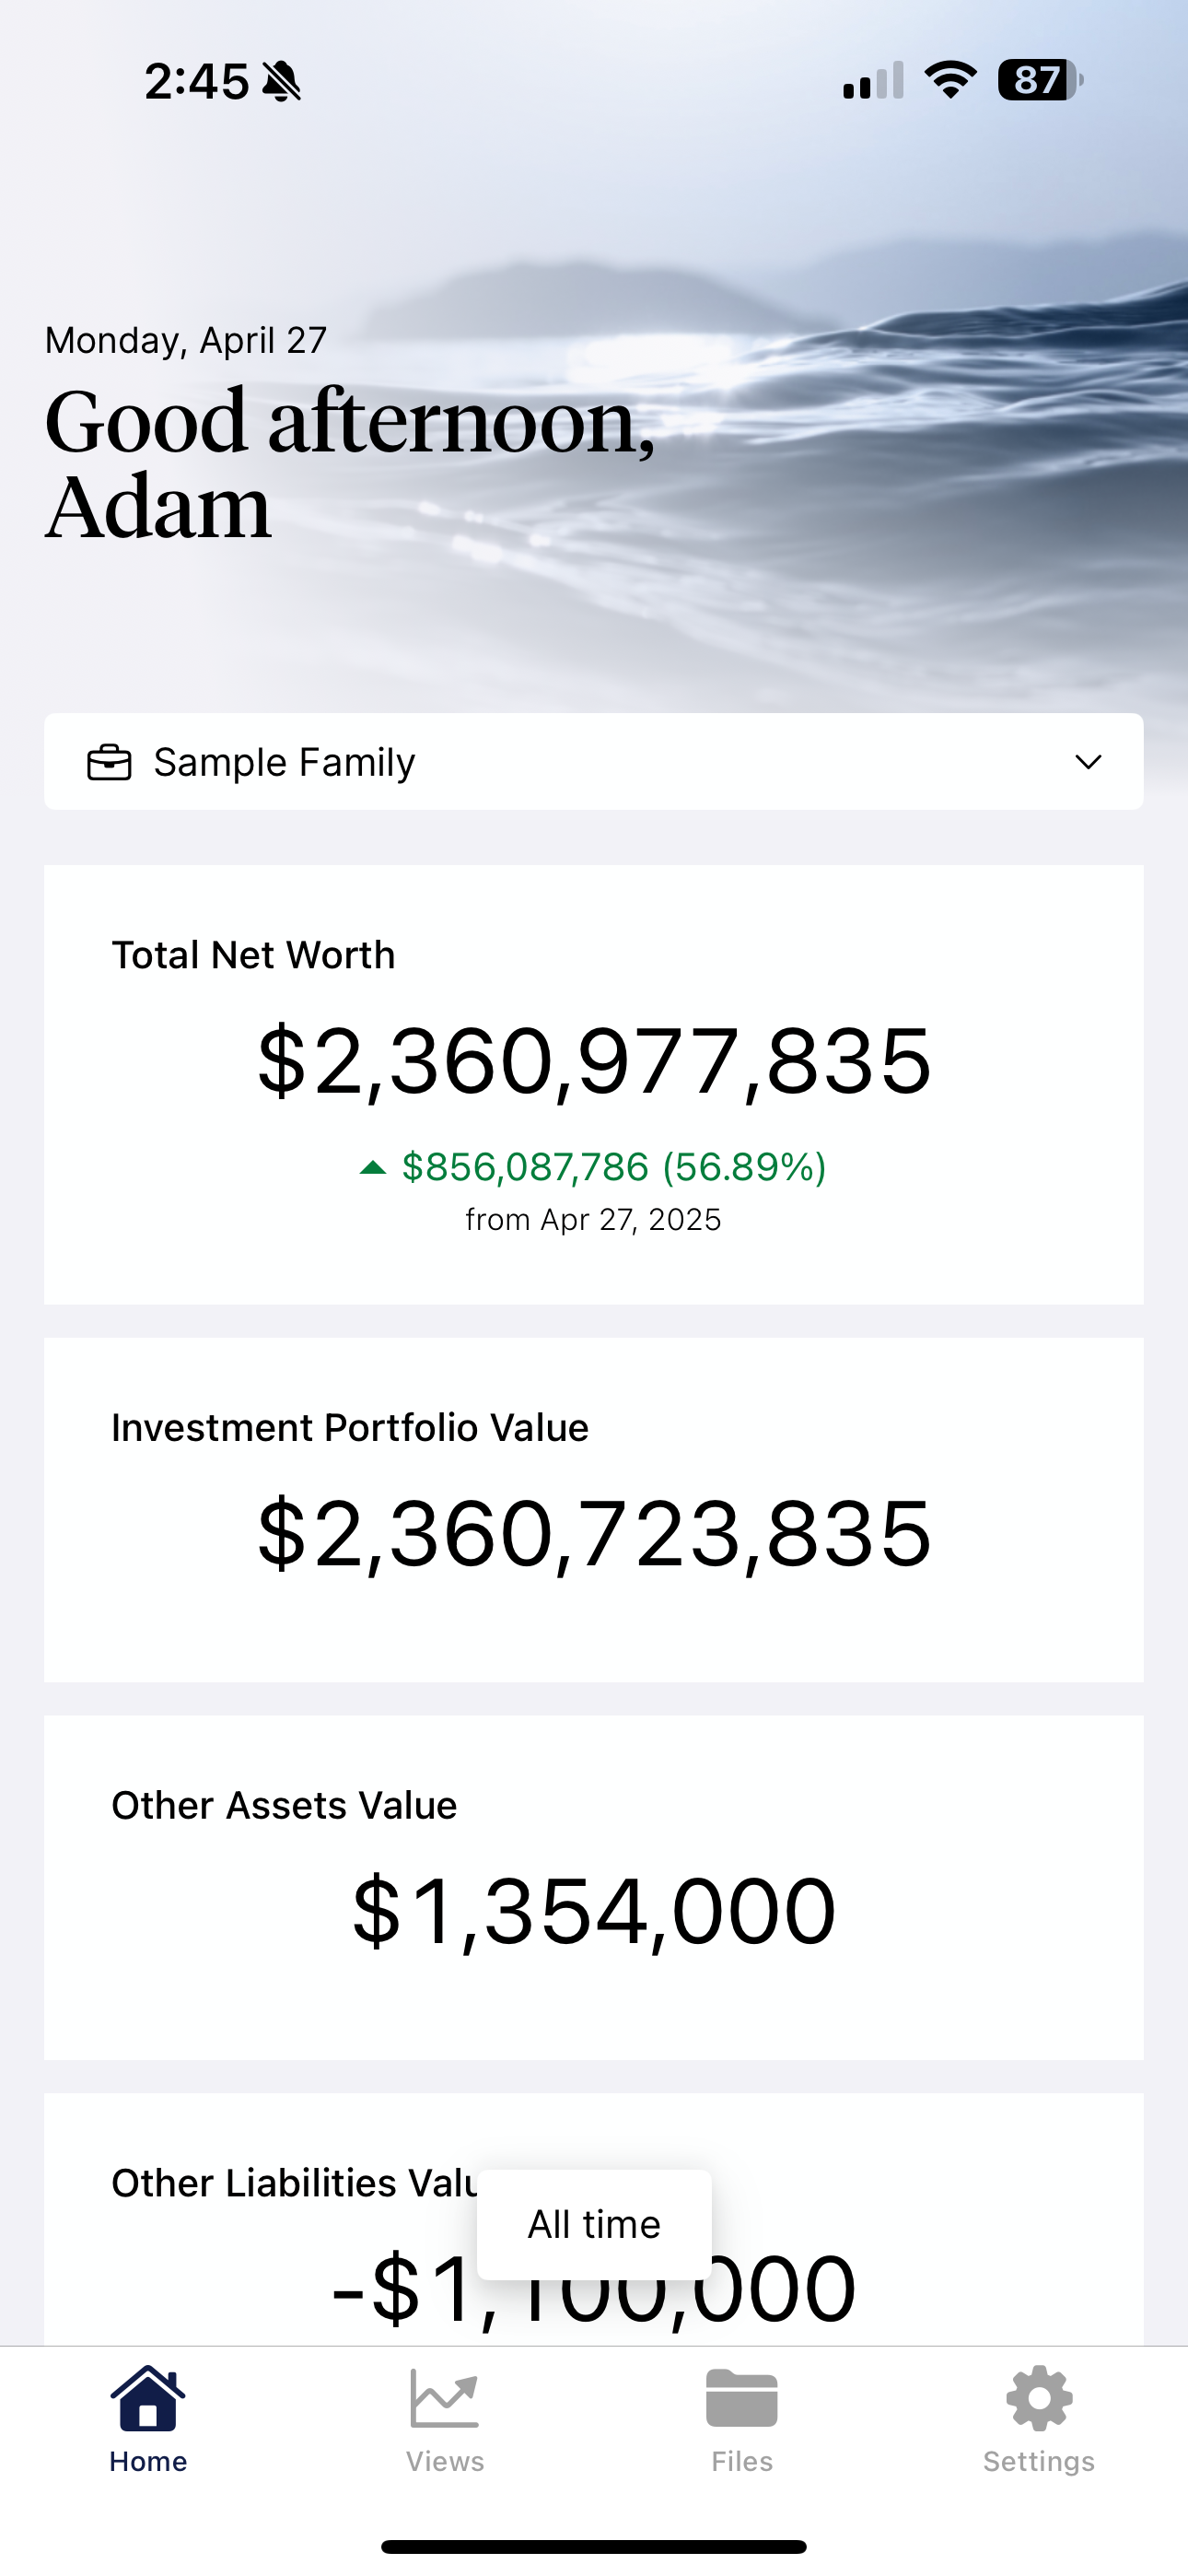Open the Investment Portfolio Value card
Viewport: 1188px width, 2576px height.
[x=594, y=1509]
